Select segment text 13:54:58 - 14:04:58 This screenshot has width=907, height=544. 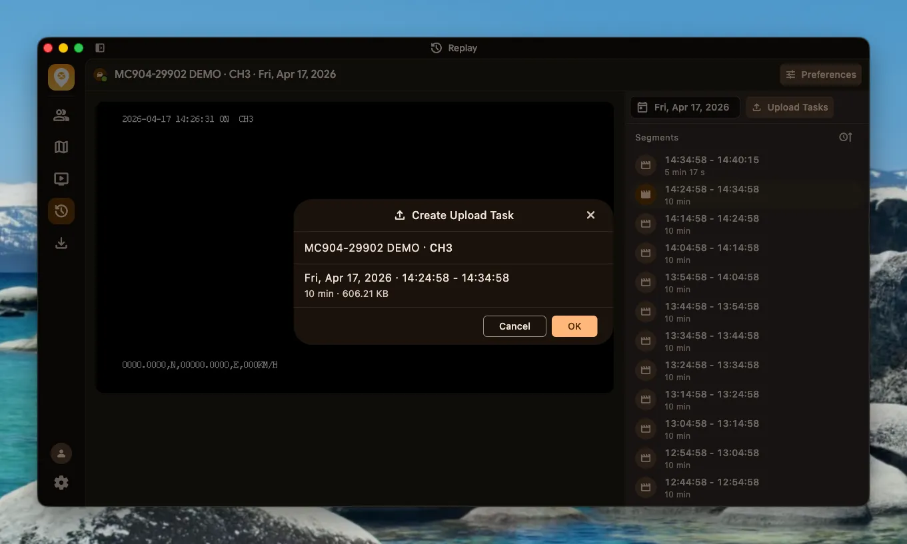click(x=712, y=277)
